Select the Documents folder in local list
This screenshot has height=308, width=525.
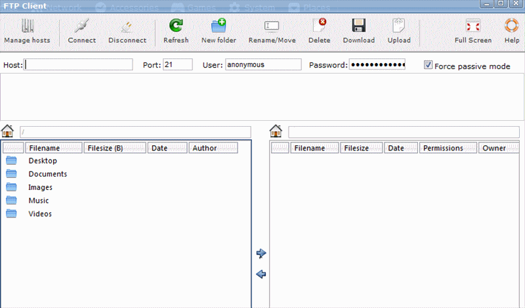click(47, 174)
